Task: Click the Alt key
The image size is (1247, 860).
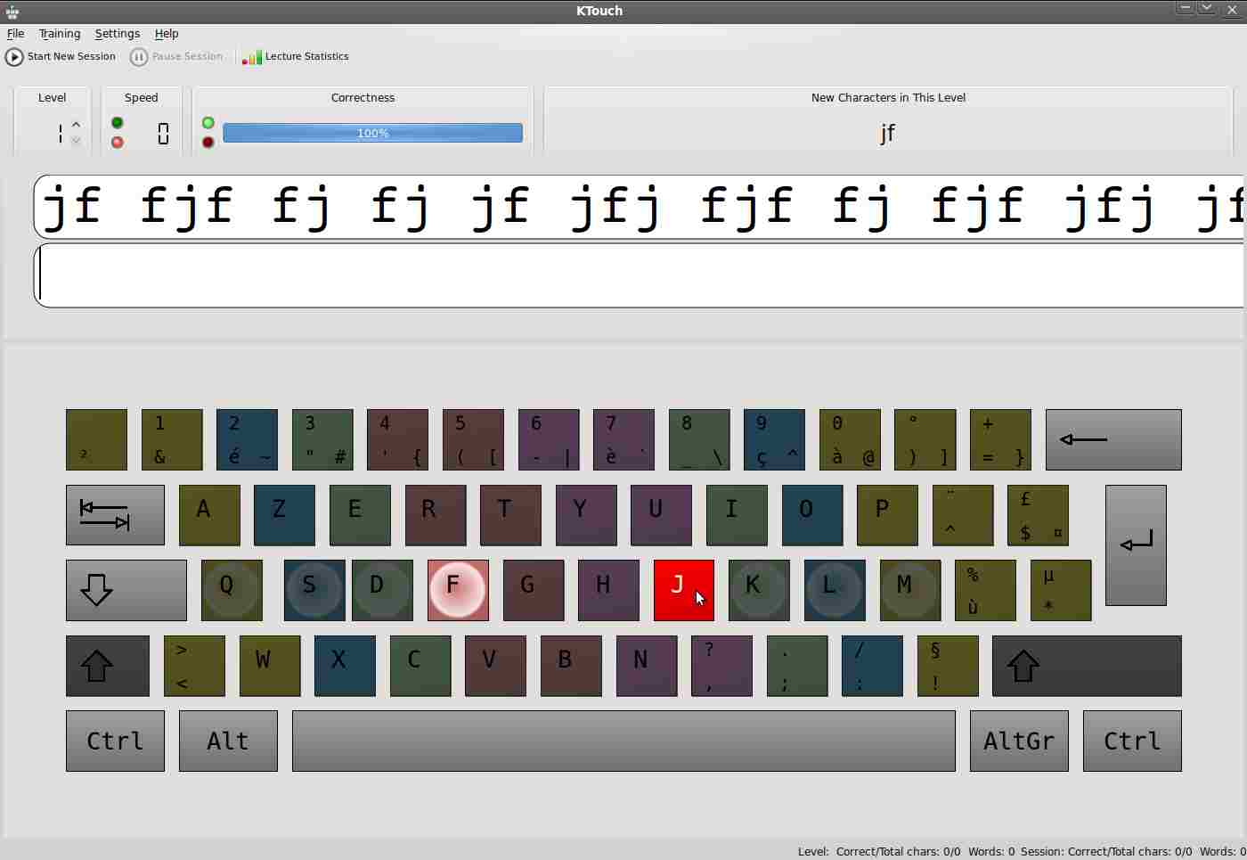Action: (x=228, y=741)
